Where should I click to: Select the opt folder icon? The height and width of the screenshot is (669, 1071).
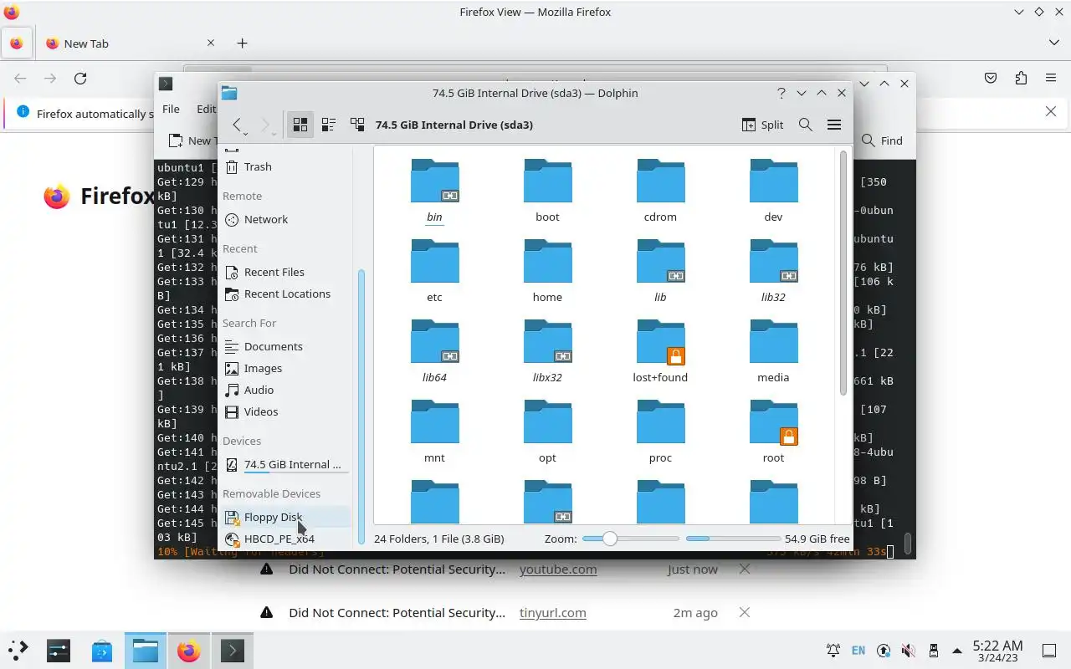547,421
